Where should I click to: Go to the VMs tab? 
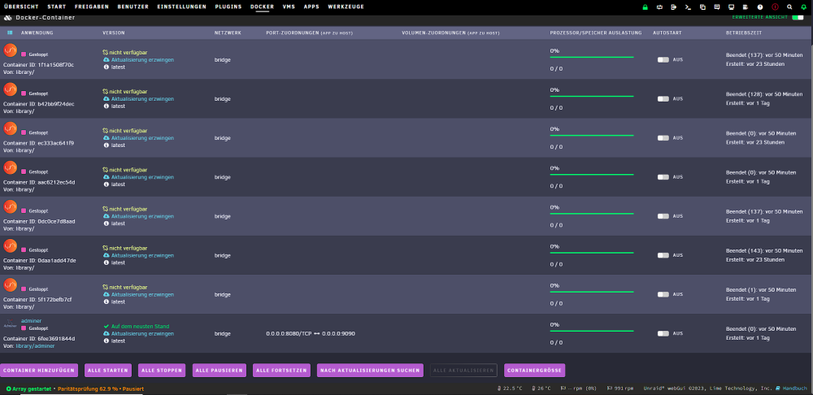(289, 7)
